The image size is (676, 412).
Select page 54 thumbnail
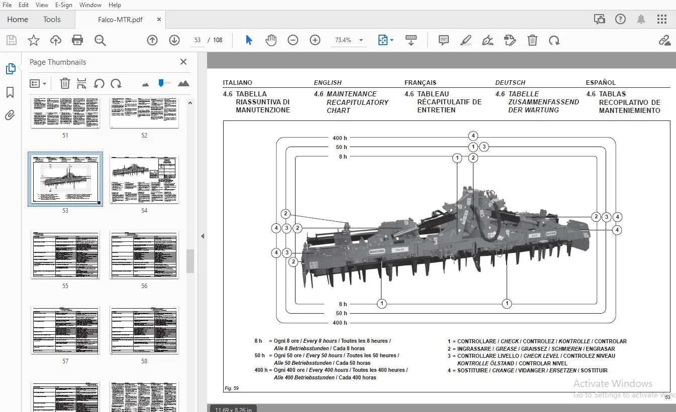[144, 180]
